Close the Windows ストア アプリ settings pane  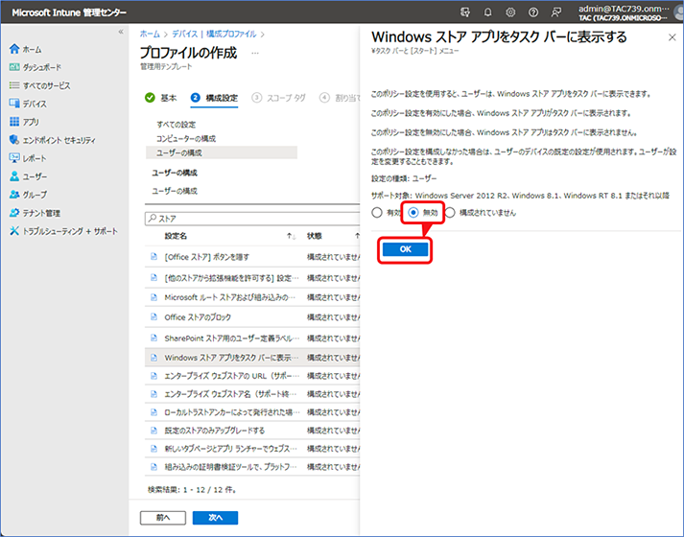672,37
